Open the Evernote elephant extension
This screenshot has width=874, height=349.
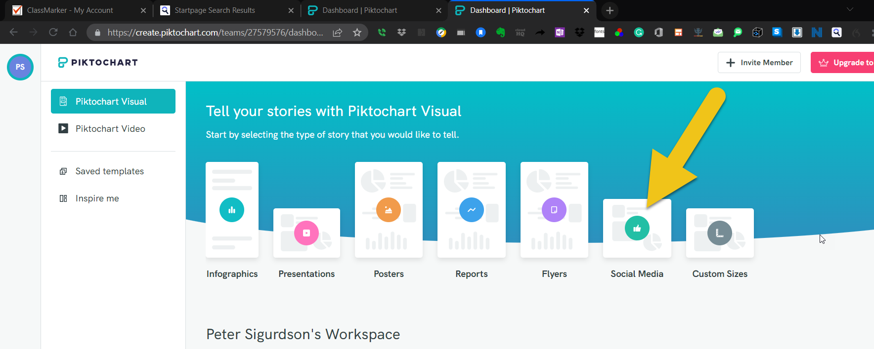(x=500, y=33)
